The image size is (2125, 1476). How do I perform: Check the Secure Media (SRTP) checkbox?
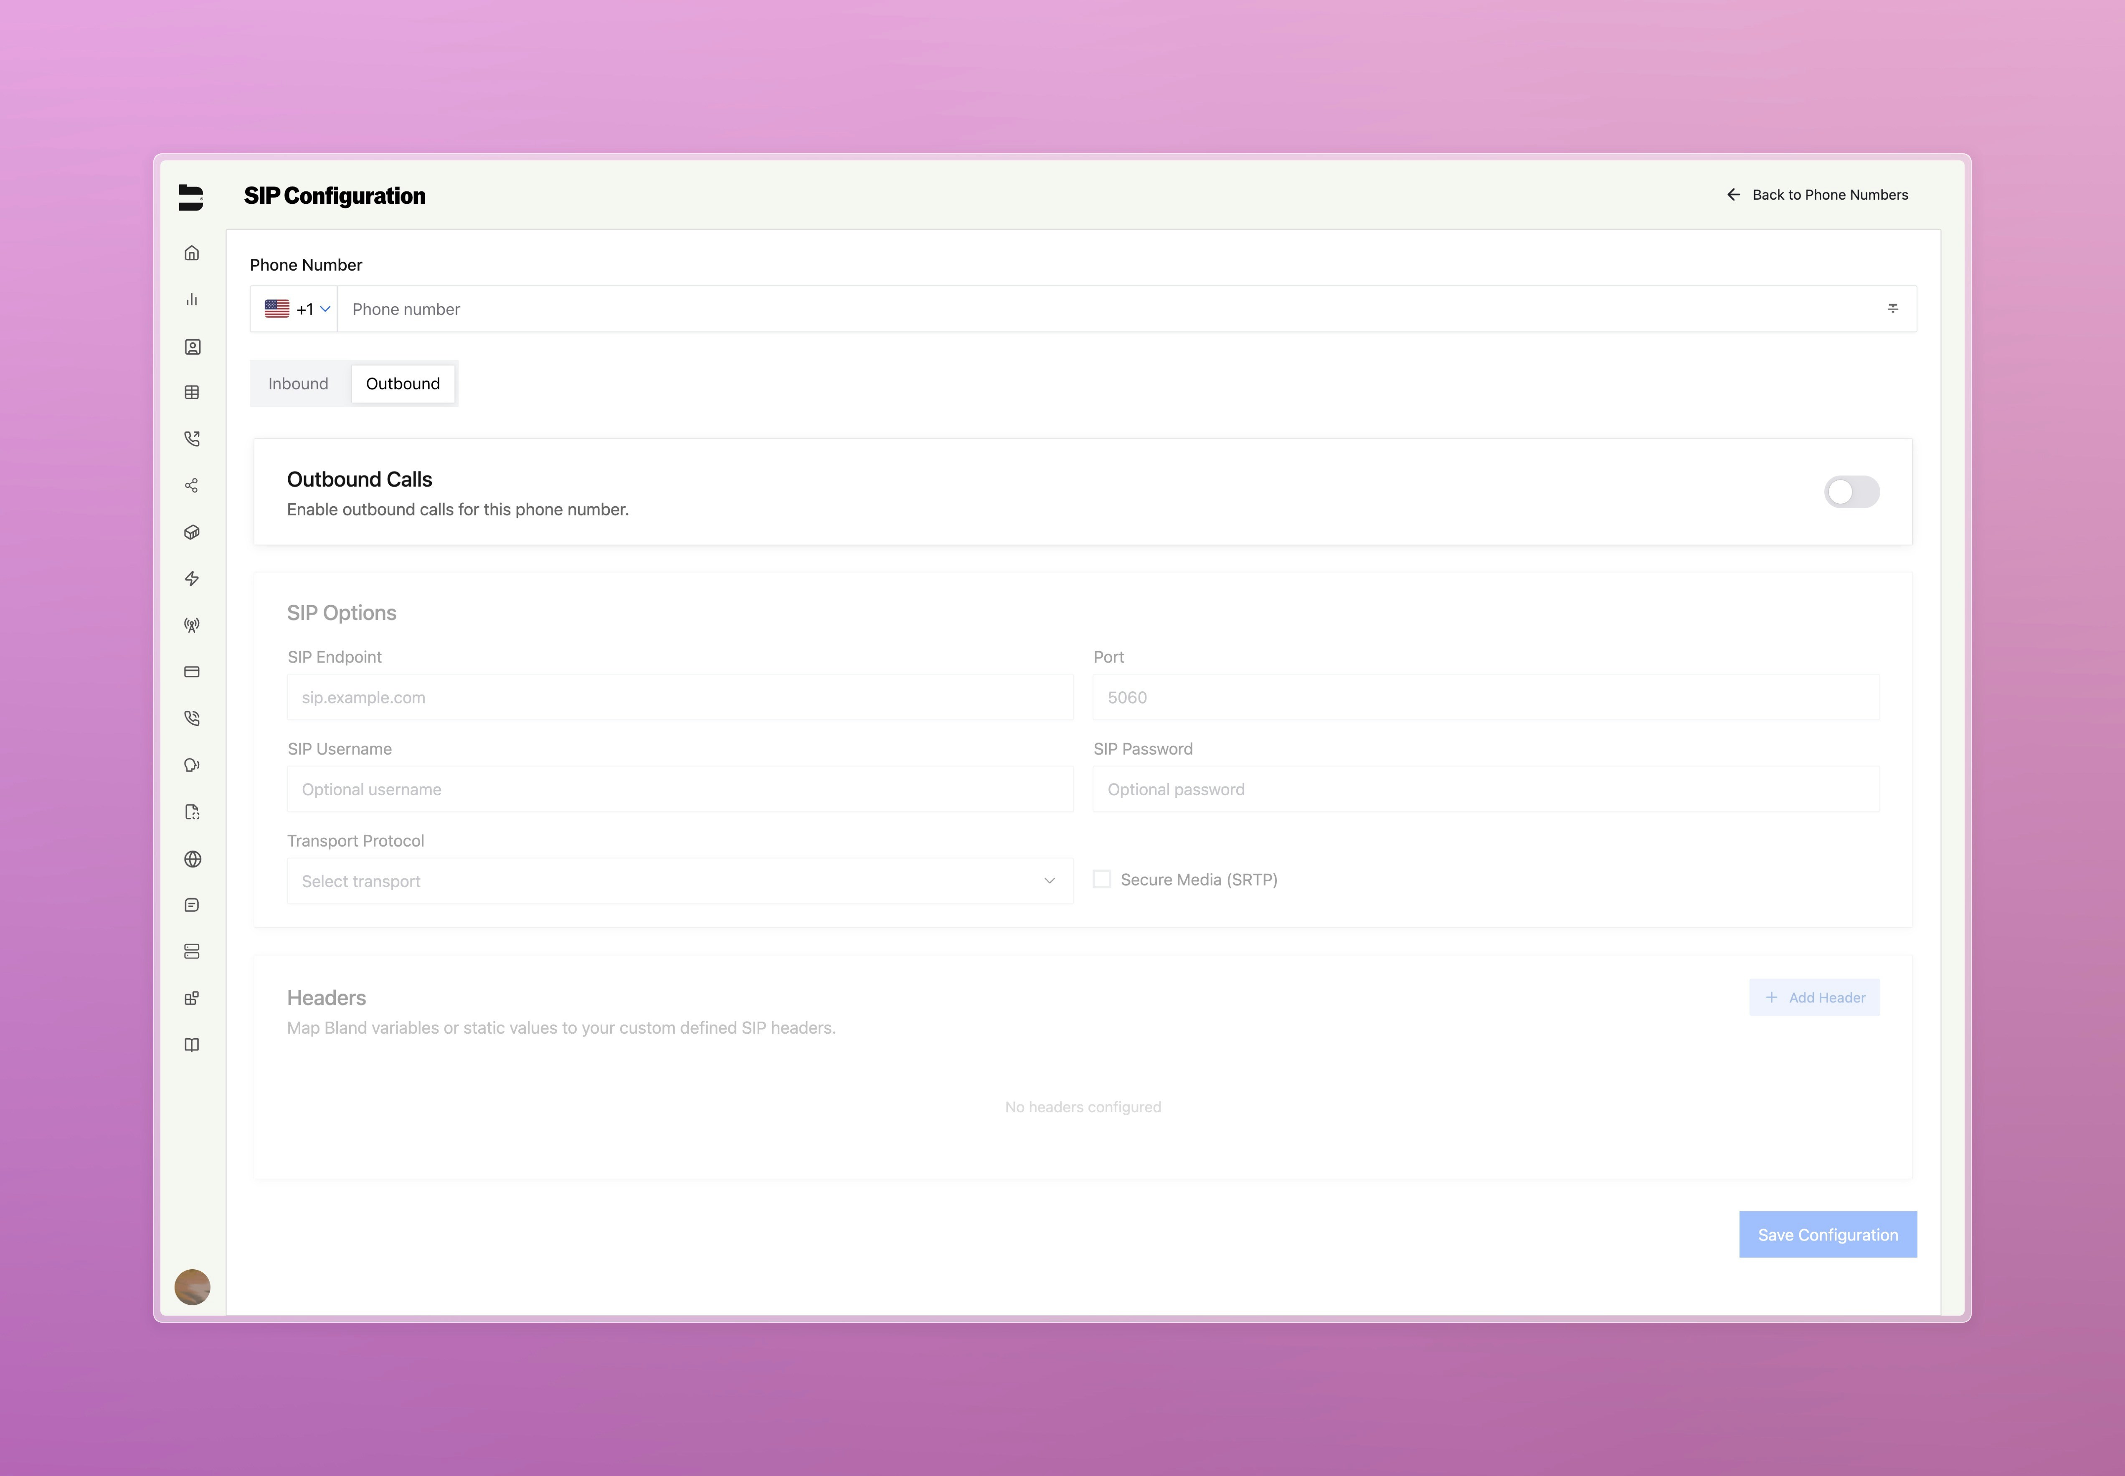[1101, 880]
